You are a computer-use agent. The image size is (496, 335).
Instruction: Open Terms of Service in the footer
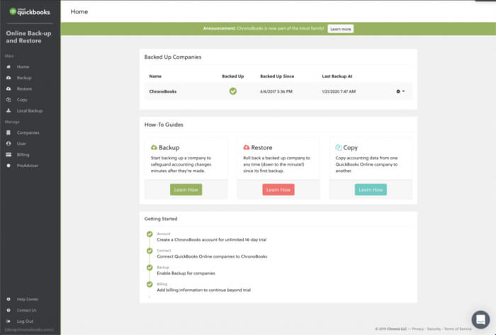point(458,329)
